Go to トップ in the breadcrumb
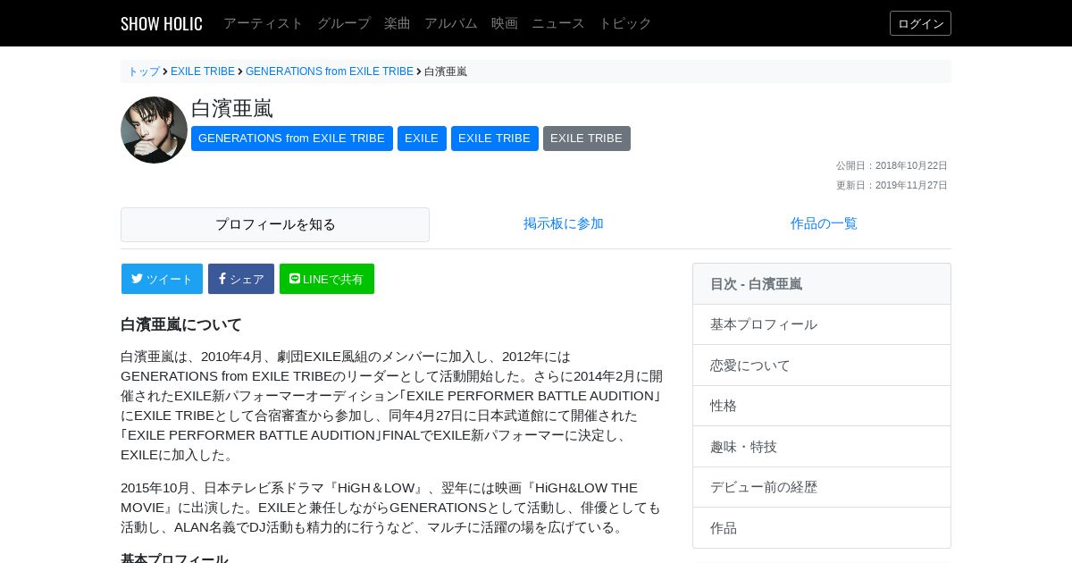Image resolution: width=1072 pixels, height=563 pixels. [144, 71]
